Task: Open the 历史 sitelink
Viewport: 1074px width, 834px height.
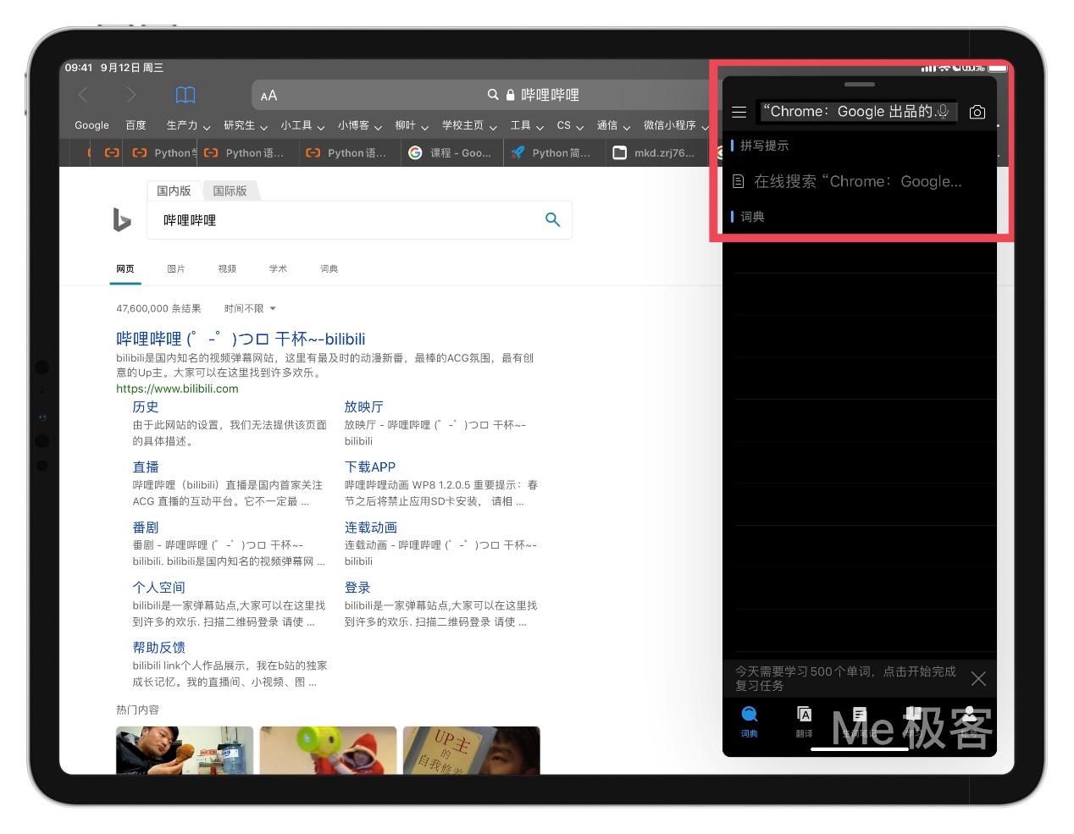Action: pos(145,406)
